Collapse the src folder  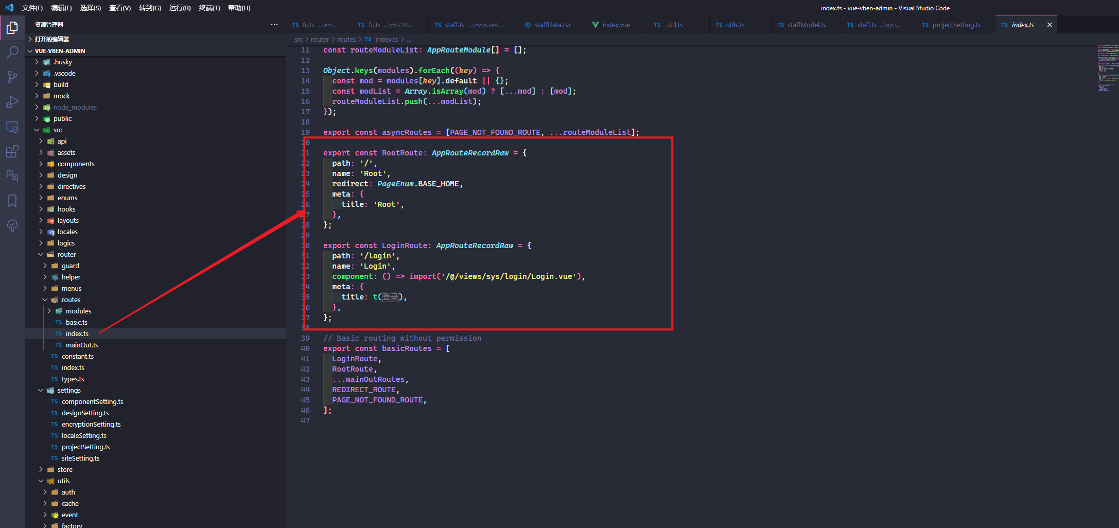tap(37, 130)
